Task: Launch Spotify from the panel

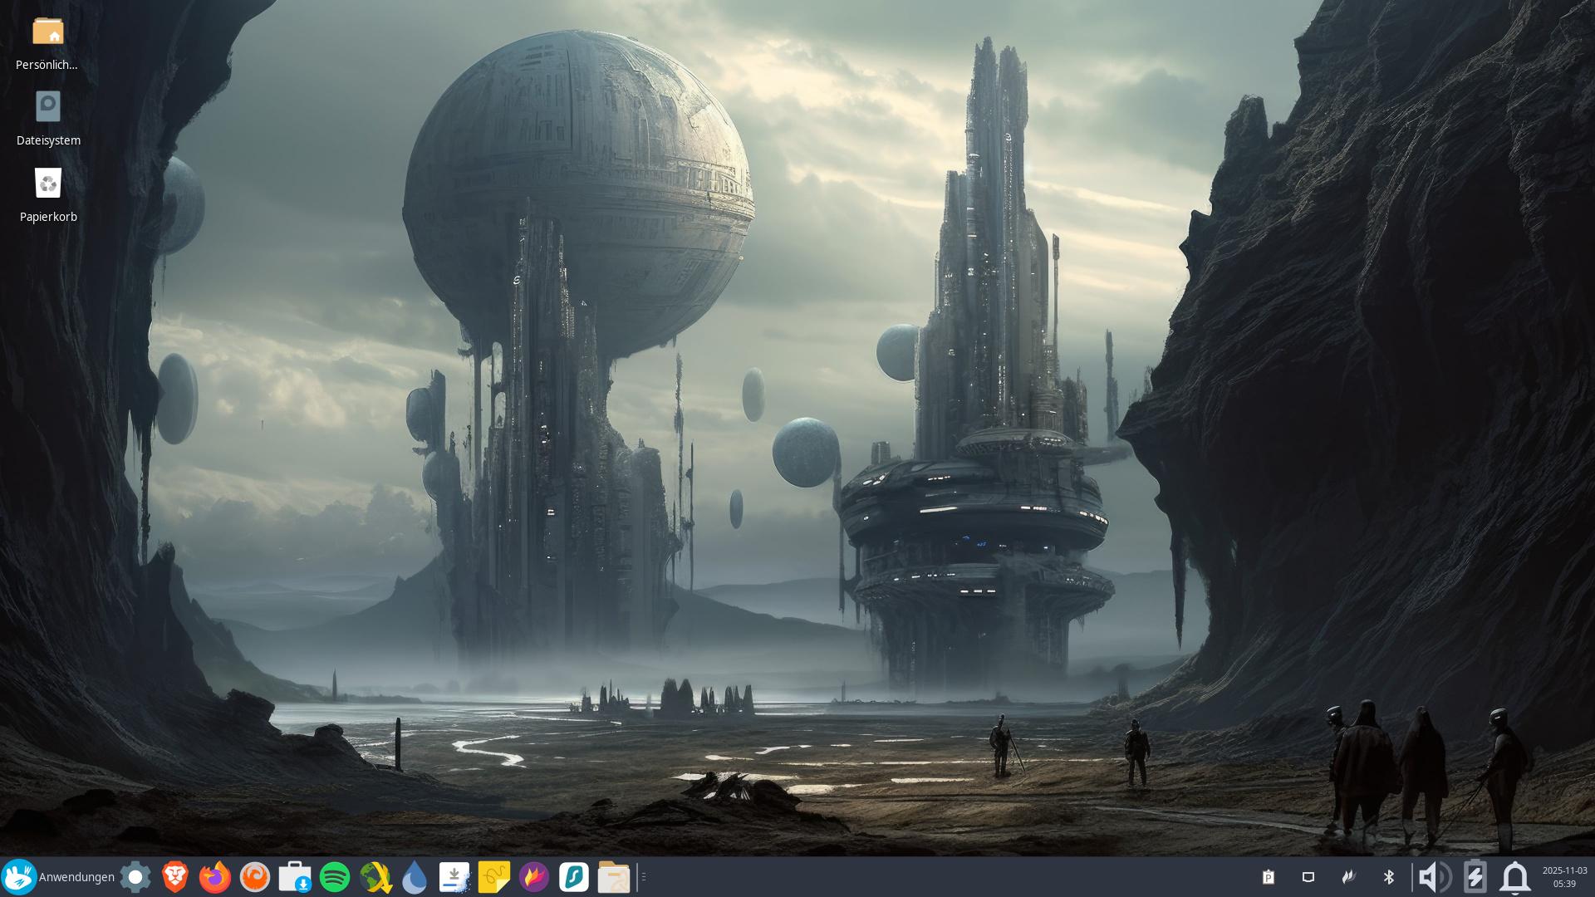Action: [335, 877]
